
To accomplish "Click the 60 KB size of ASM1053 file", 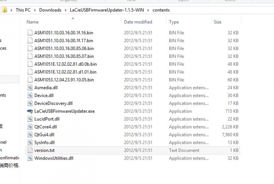I will point(233,80).
